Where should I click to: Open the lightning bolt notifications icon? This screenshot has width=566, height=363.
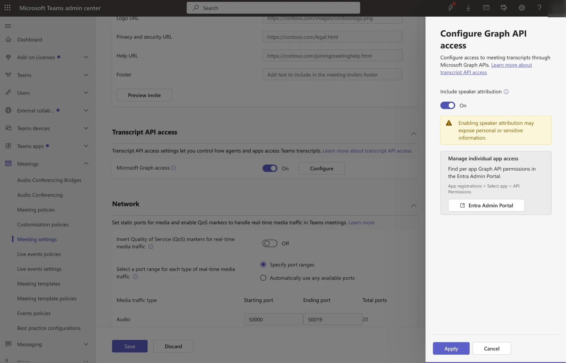[x=451, y=8]
